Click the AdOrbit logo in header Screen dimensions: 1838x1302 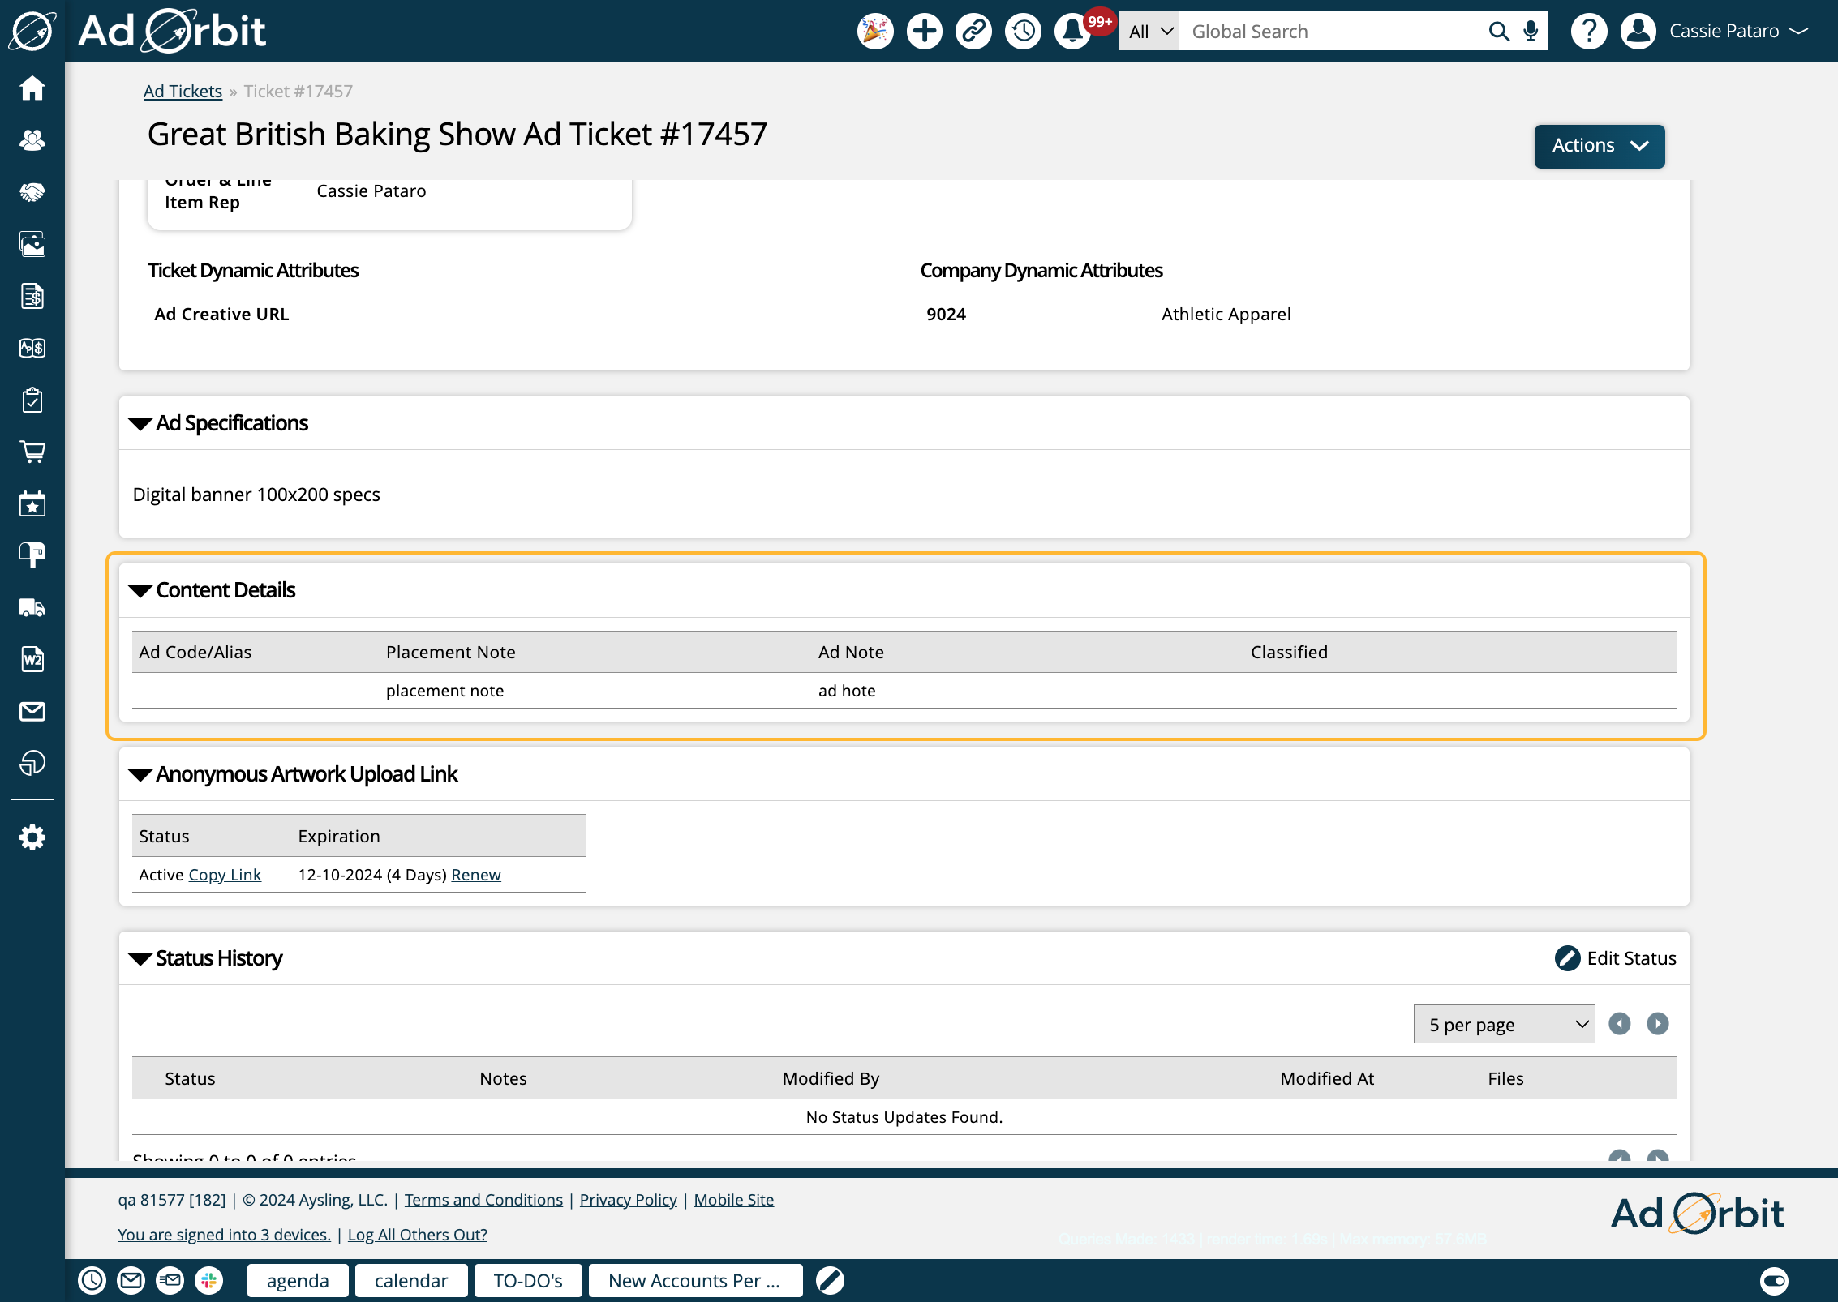[x=172, y=32]
